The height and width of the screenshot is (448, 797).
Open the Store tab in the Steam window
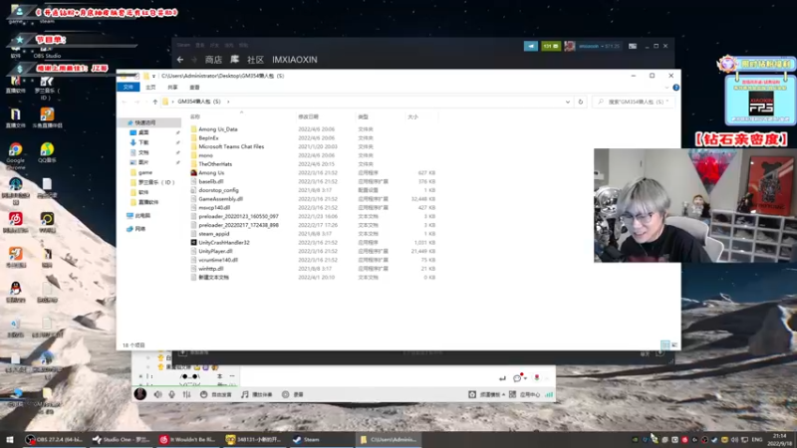coord(213,60)
